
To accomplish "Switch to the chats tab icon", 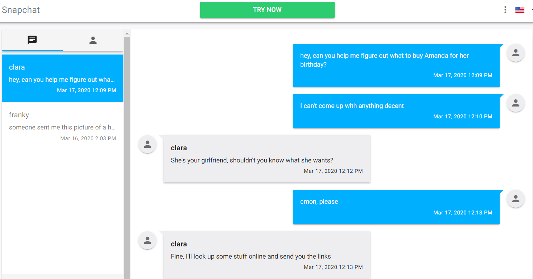I will click(x=32, y=40).
